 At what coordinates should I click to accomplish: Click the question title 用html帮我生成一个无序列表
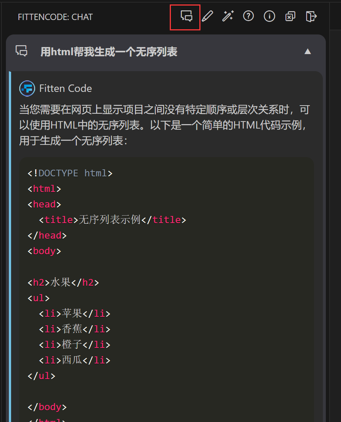109,52
